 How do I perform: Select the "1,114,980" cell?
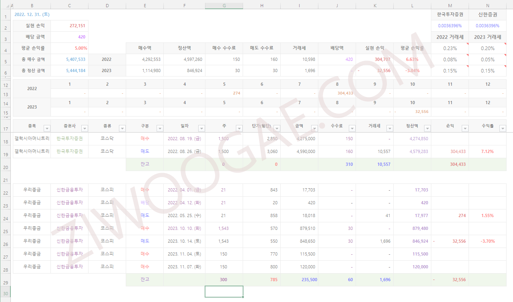pos(145,70)
